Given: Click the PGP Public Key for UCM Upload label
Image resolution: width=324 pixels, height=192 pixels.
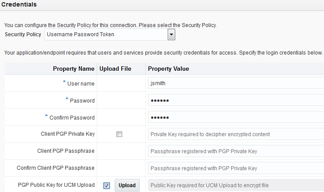Looking at the screenshot, I should pos(56,185).
